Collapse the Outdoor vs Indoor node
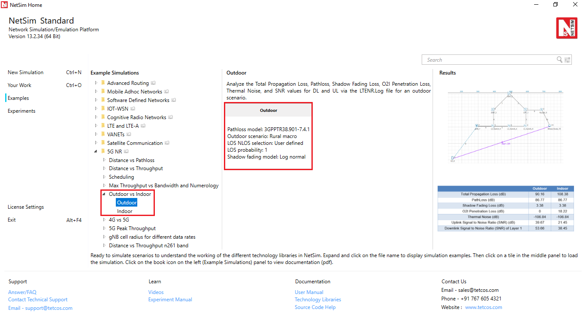The width and height of the screenshot is (586, 312). 104,194
